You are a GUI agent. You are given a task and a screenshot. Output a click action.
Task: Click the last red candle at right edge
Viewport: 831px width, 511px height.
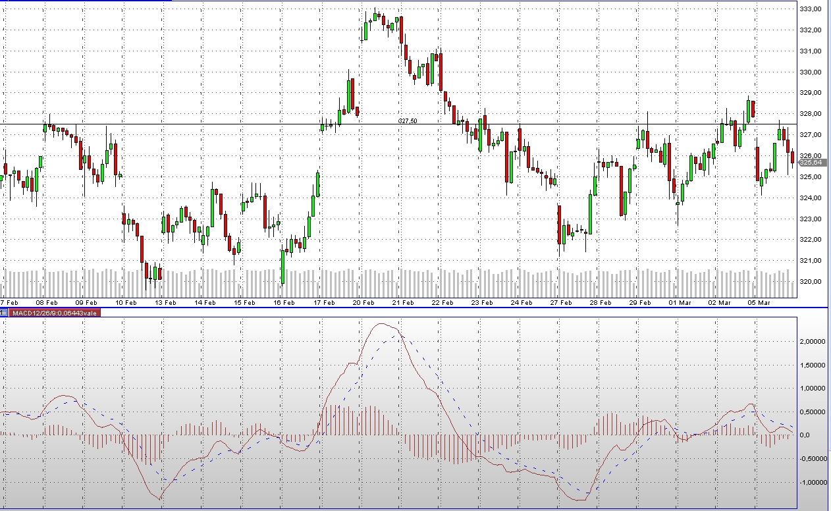[x=793, y=157]
